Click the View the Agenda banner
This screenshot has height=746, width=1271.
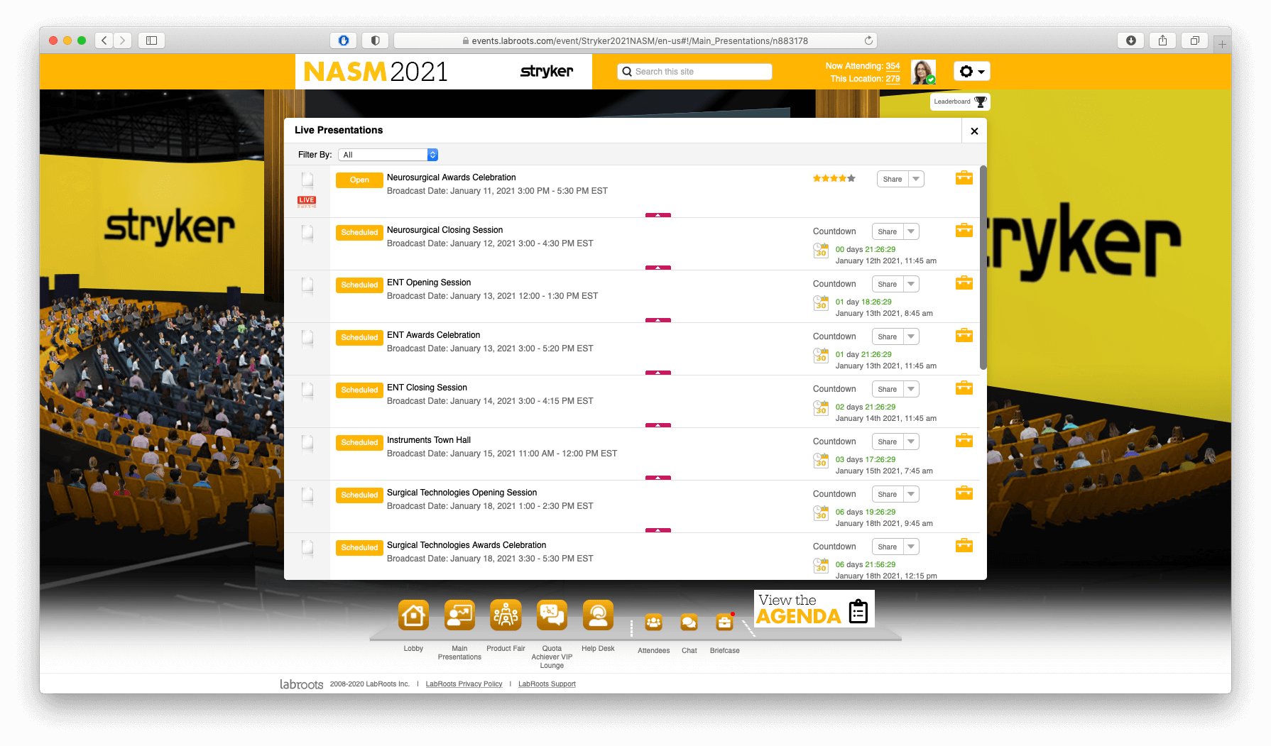tap(814, 609)
